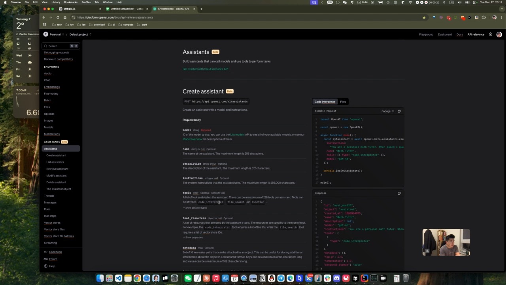Screen dimensions: 506x285
Task: Open Backward compatibility in sidebar
Action: 59,59
